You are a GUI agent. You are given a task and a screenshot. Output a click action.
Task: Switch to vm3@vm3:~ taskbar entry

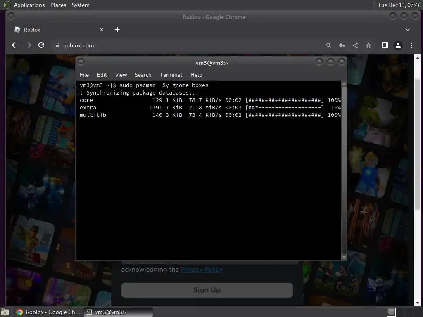point(118,312)
